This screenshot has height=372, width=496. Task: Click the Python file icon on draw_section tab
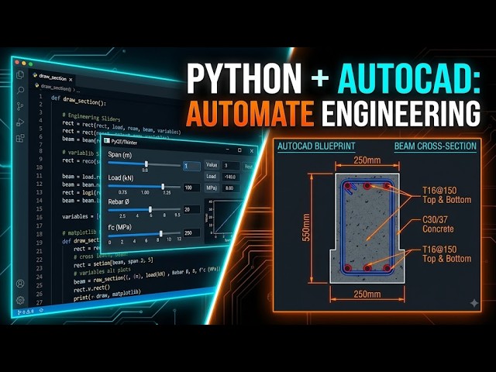tap(35, 75)
